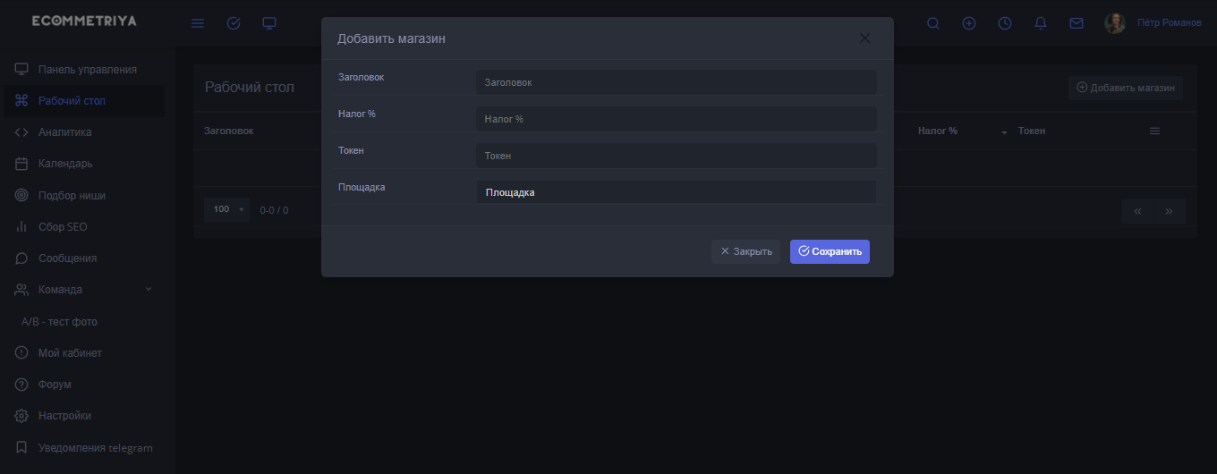
Task: Focus the Заголовок input field
Action: tap(676, 82)
